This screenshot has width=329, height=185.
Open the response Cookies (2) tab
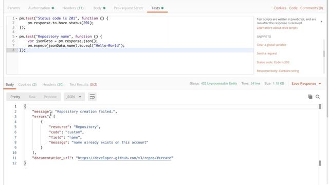tap(27, 84)
